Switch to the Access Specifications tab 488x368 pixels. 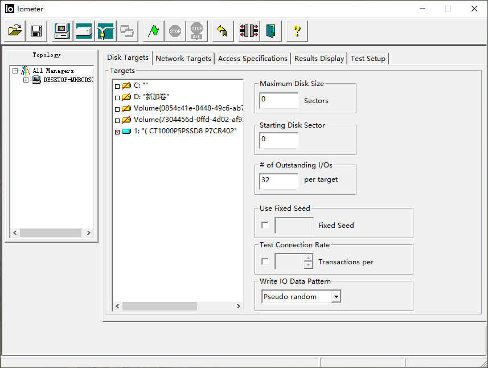click(252, 59)
